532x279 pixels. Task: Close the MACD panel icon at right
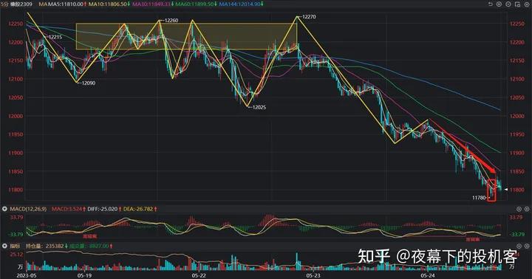[527, 209]
